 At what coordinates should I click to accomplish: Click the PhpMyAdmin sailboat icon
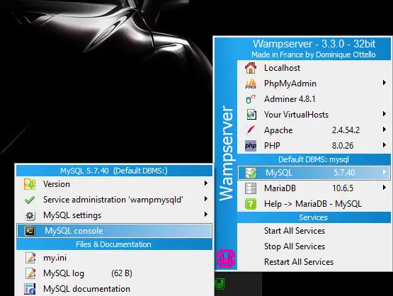(251, 84)
